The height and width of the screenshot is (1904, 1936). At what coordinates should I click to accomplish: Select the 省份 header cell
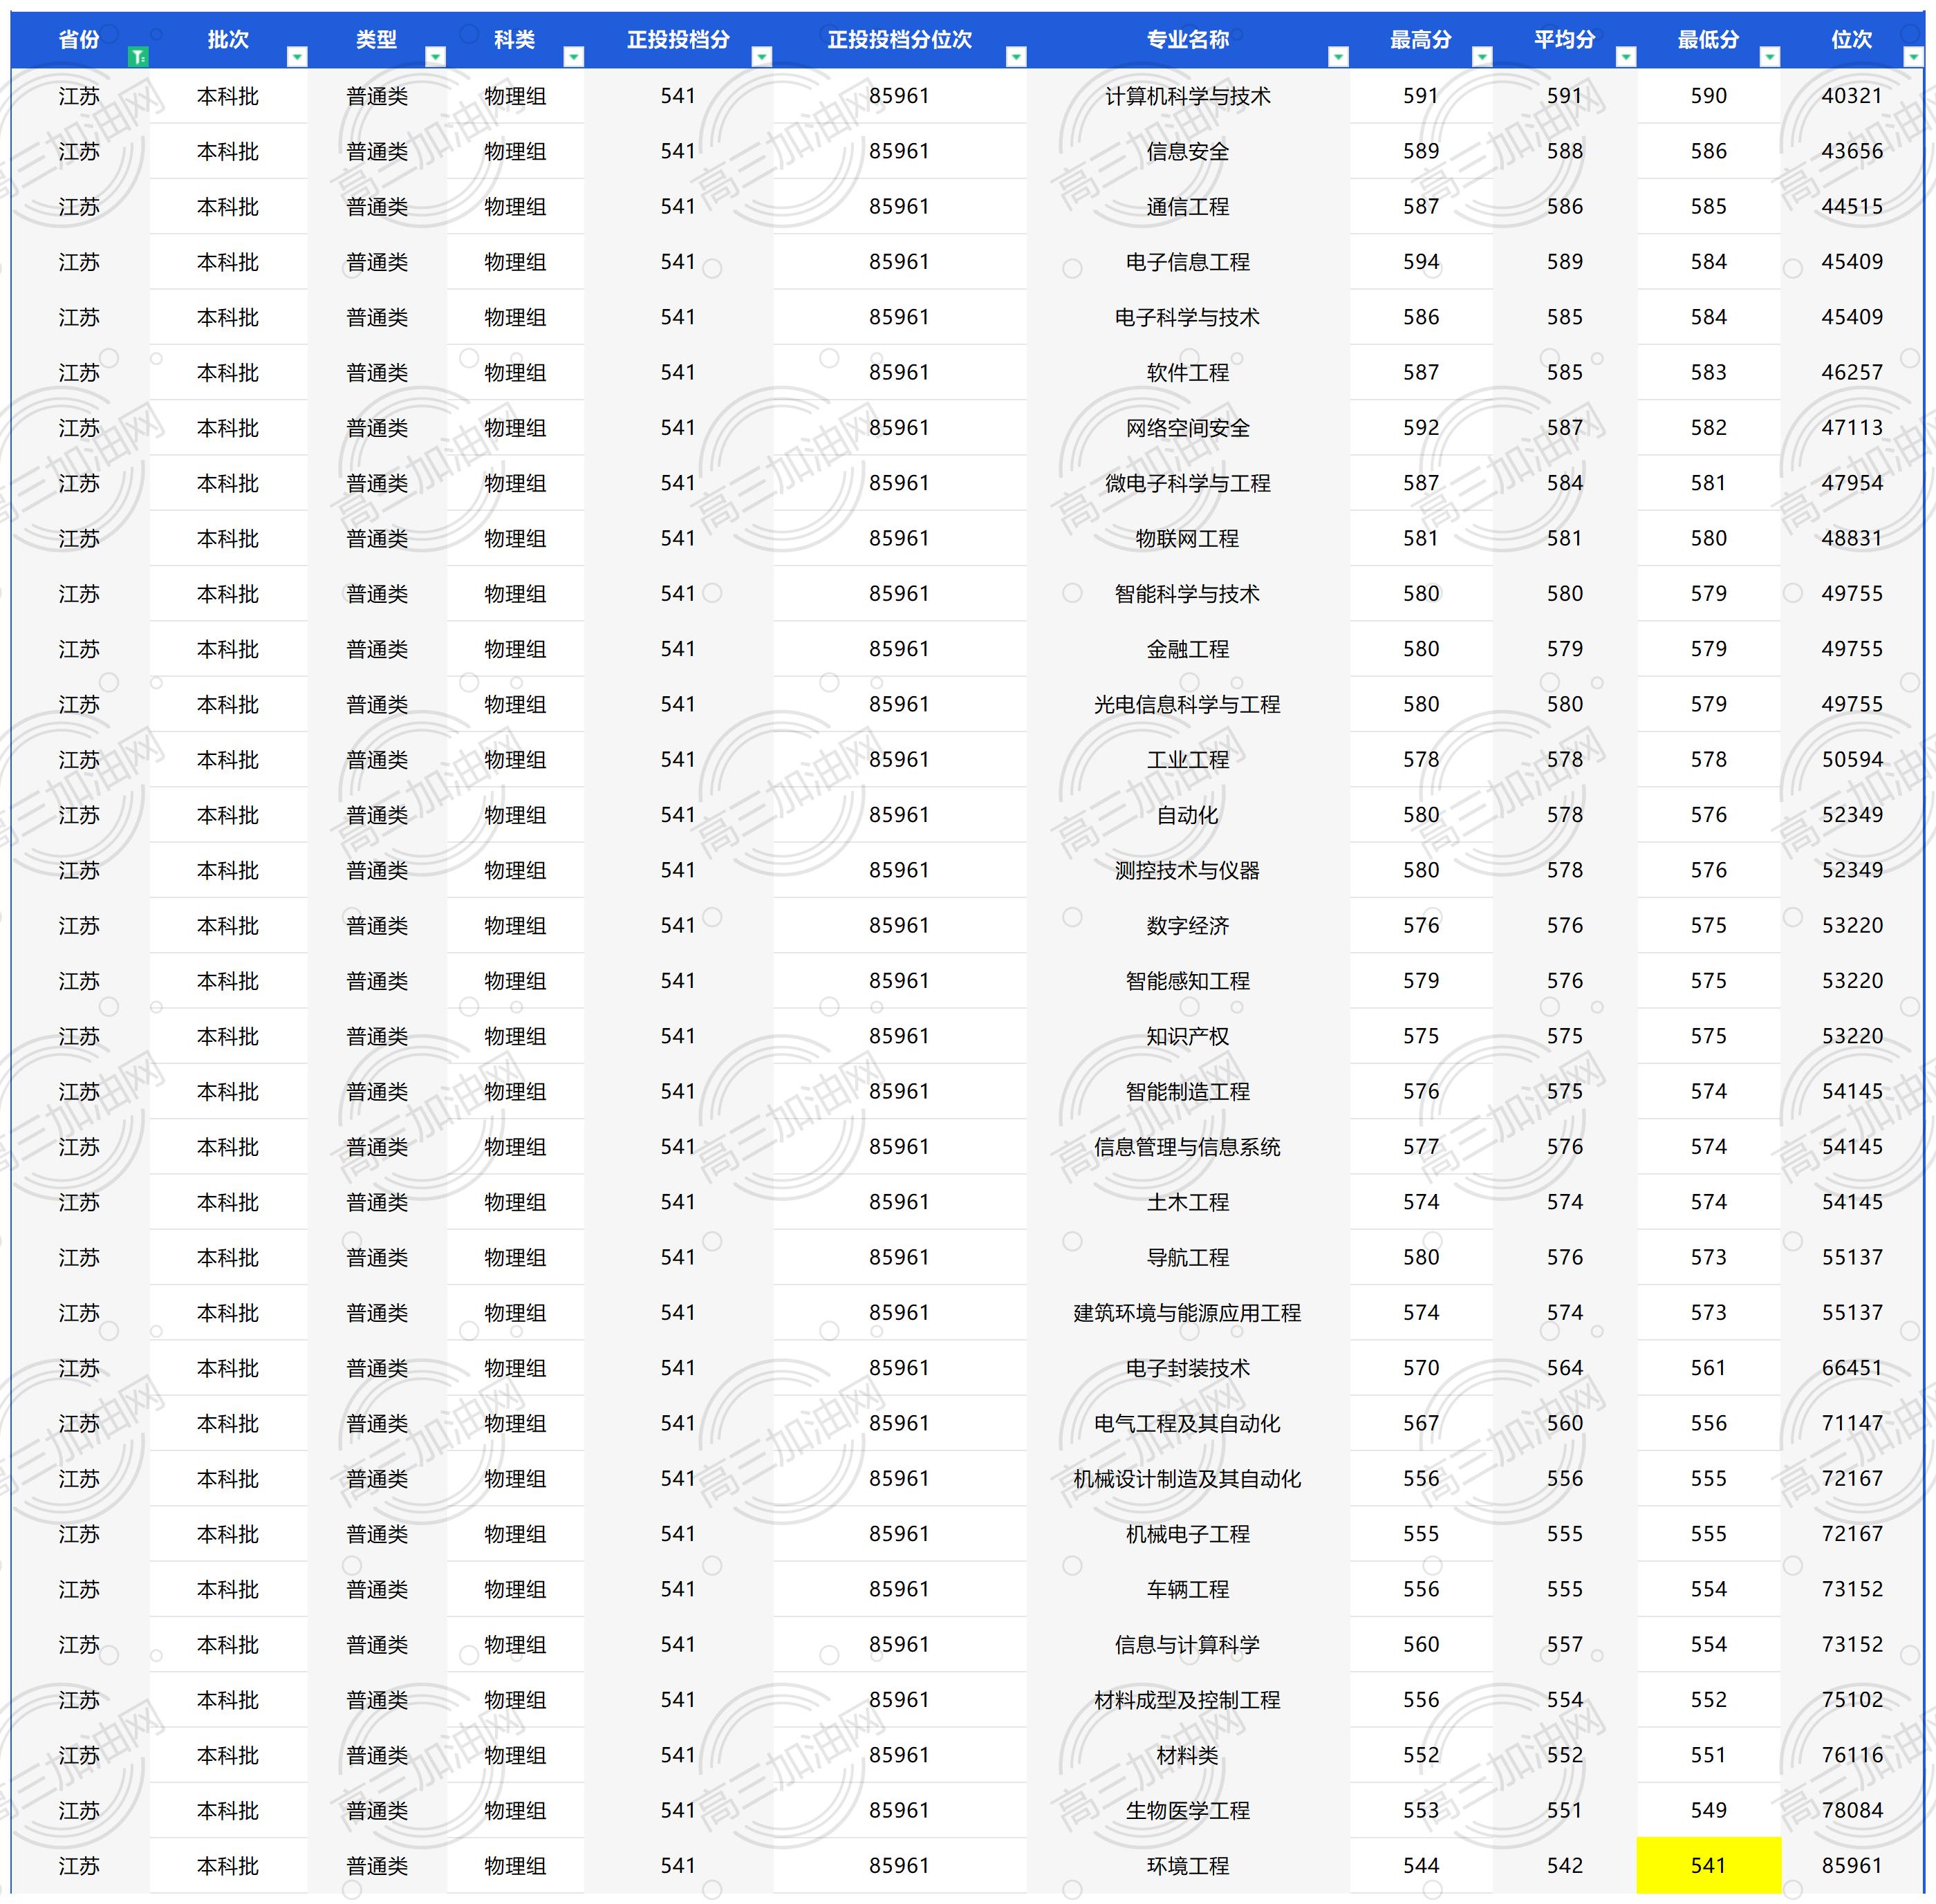[80, 40]
